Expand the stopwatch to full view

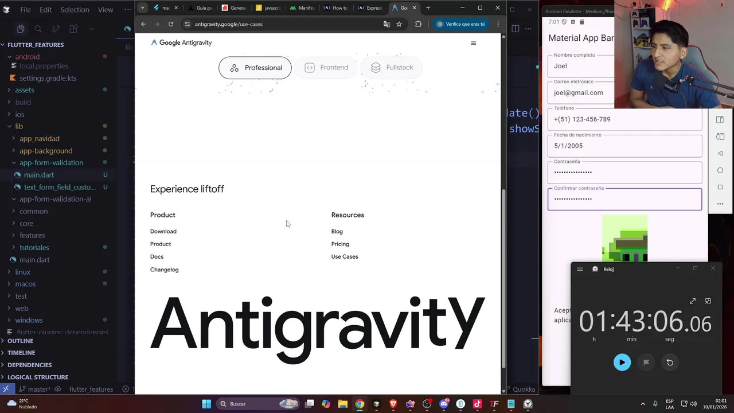[x=693, y=301]
